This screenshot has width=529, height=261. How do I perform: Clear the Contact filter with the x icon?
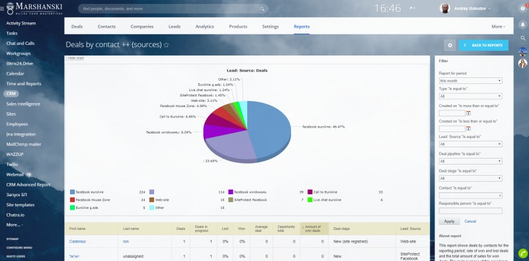500,196
